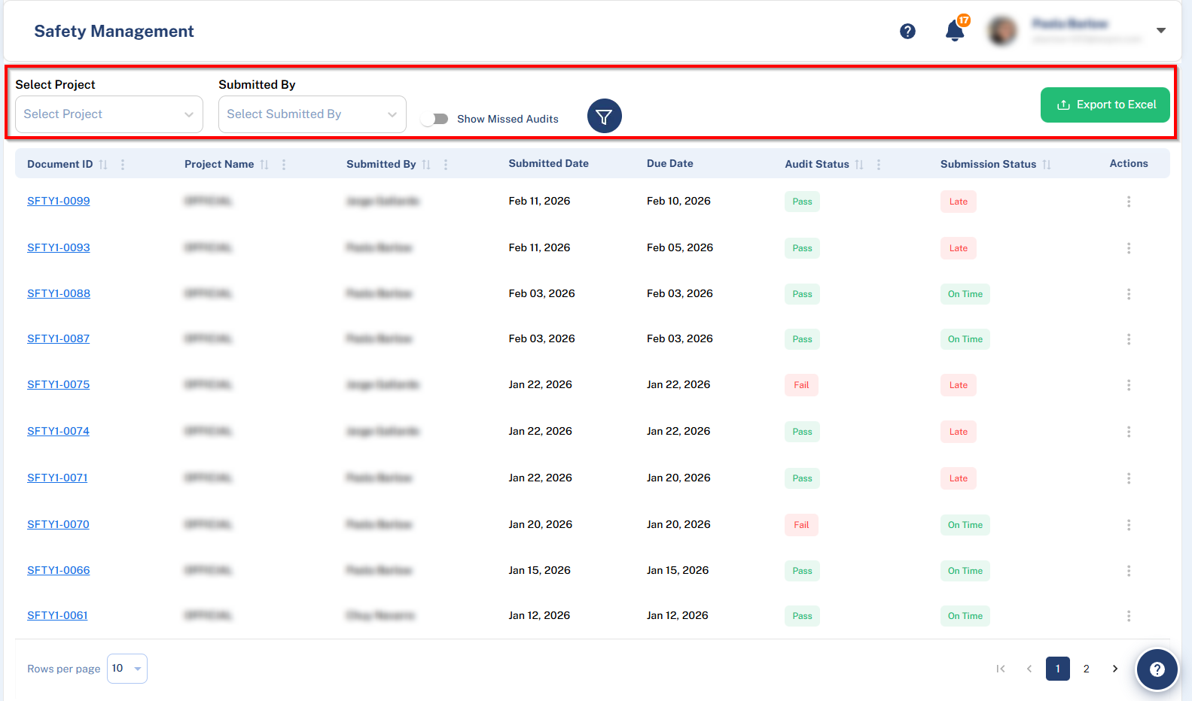Sort by Document ID column arrows
1192x701 pixels.
click(x=104, y=165)
